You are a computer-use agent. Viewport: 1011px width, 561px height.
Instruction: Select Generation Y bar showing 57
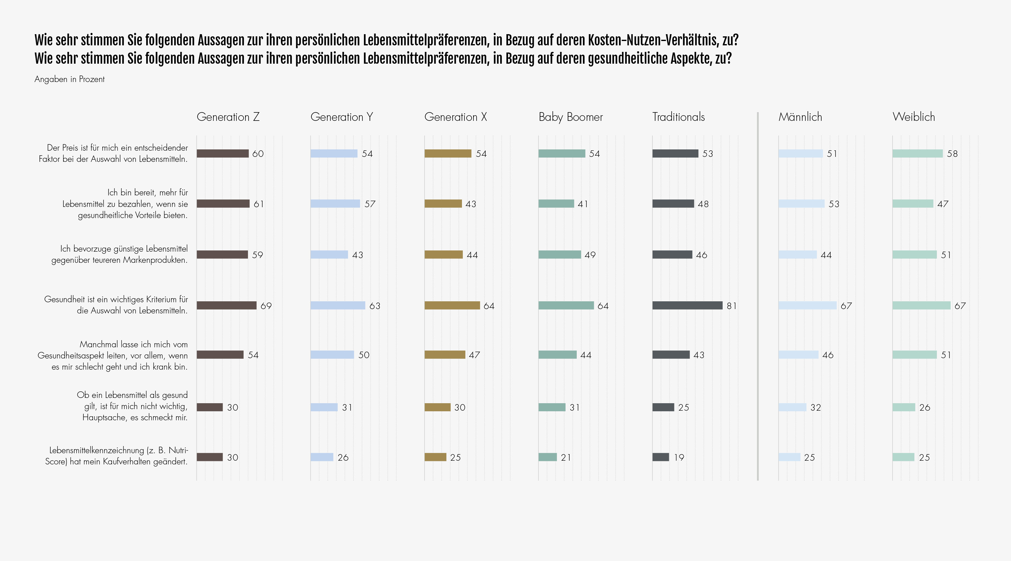335,203
